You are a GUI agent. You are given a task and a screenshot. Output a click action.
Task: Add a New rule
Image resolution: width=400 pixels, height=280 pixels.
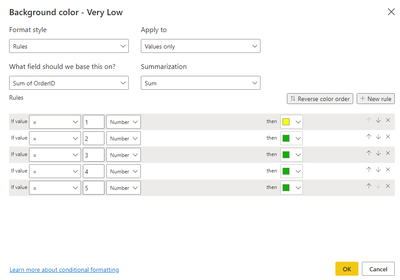pos(375,98)
